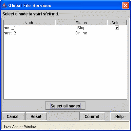Click the Select column header
The image size is (131, 131).
(117, 23)
